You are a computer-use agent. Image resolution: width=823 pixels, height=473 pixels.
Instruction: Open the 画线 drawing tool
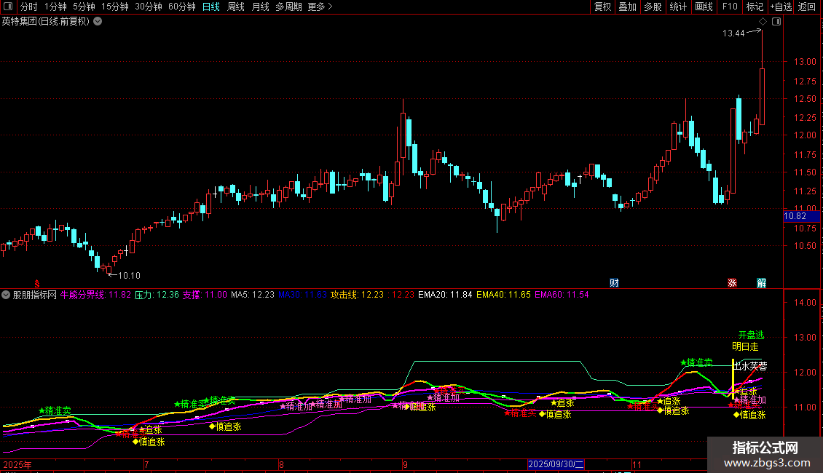pos(704,7)
